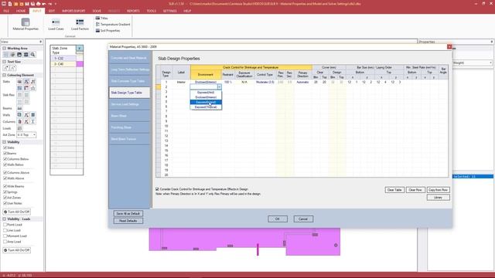Click the third Slabs colouring icon
This screenshot has height=278, width=495.
point(32,82)
